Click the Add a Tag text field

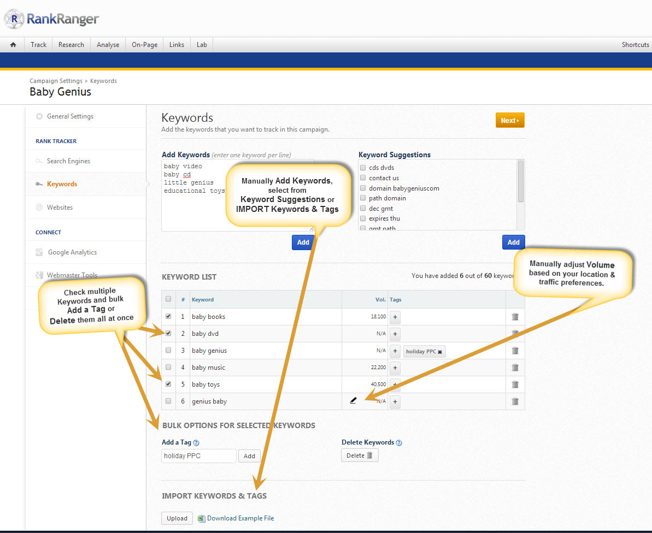coord(199,456)
